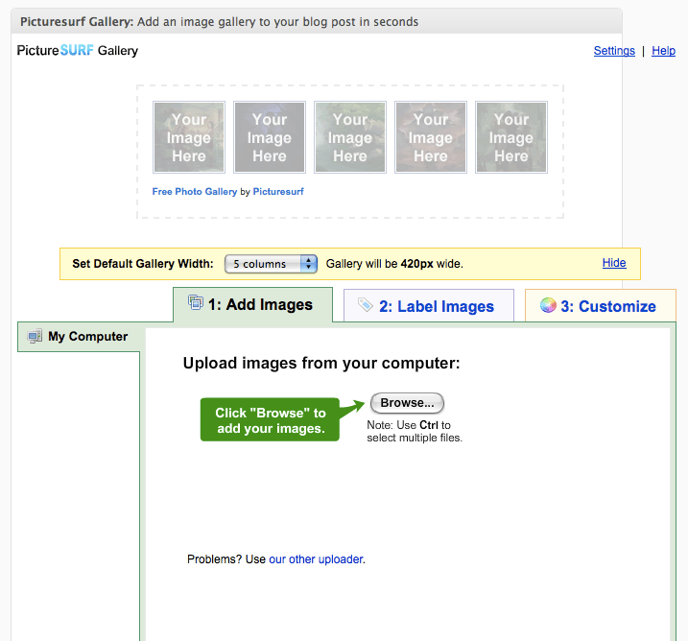
Task: Click the My Computer monitor icon
Action: (36, 337)
